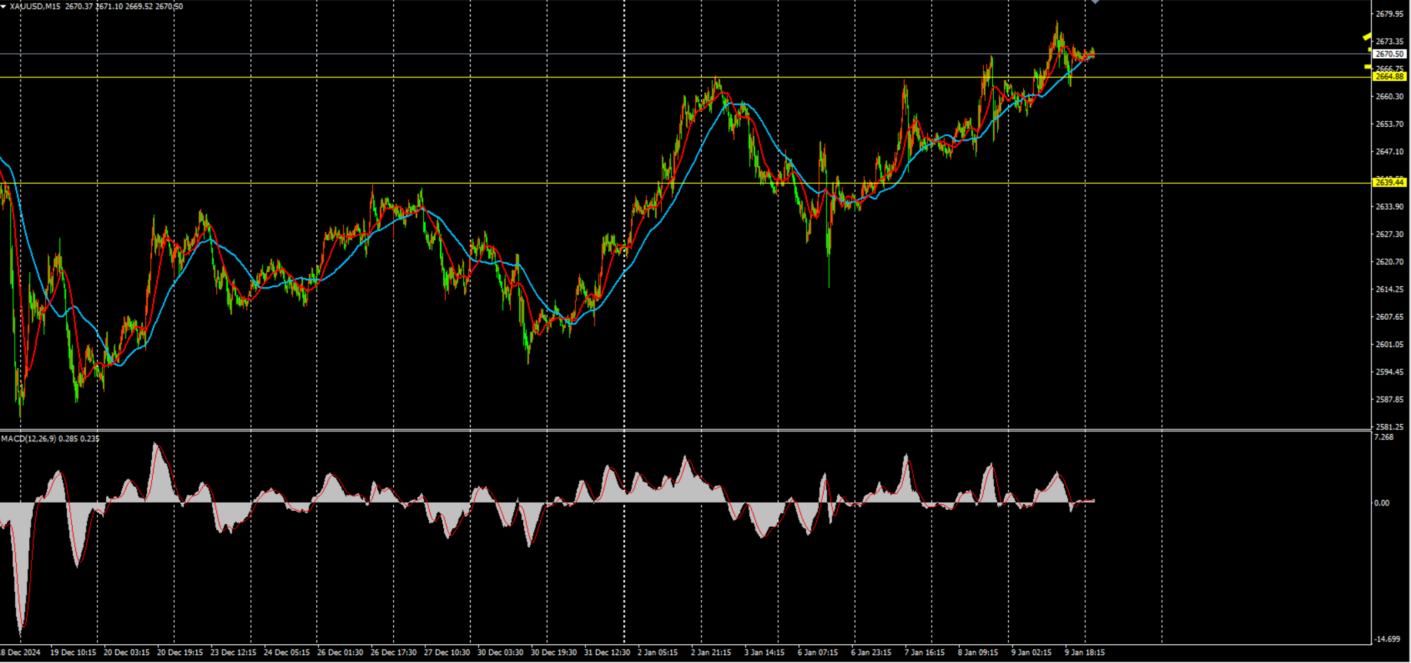1411x663 pixels.
Task: Click the 9 Jan 18:15 time label
Action: (1085, 653)
